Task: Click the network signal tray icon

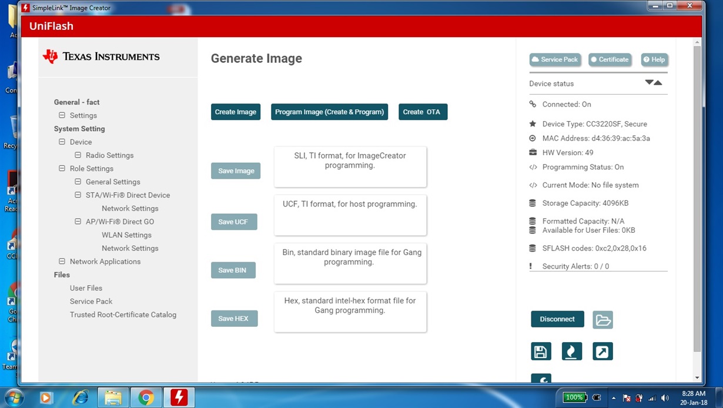Action: [x=652, y=398]
